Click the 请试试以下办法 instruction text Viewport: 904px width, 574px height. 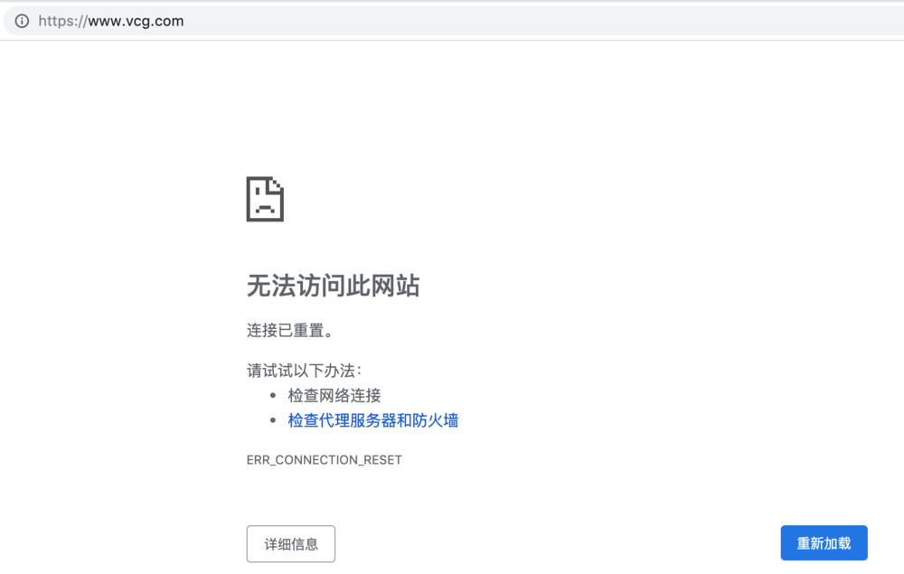pos(304,371)
